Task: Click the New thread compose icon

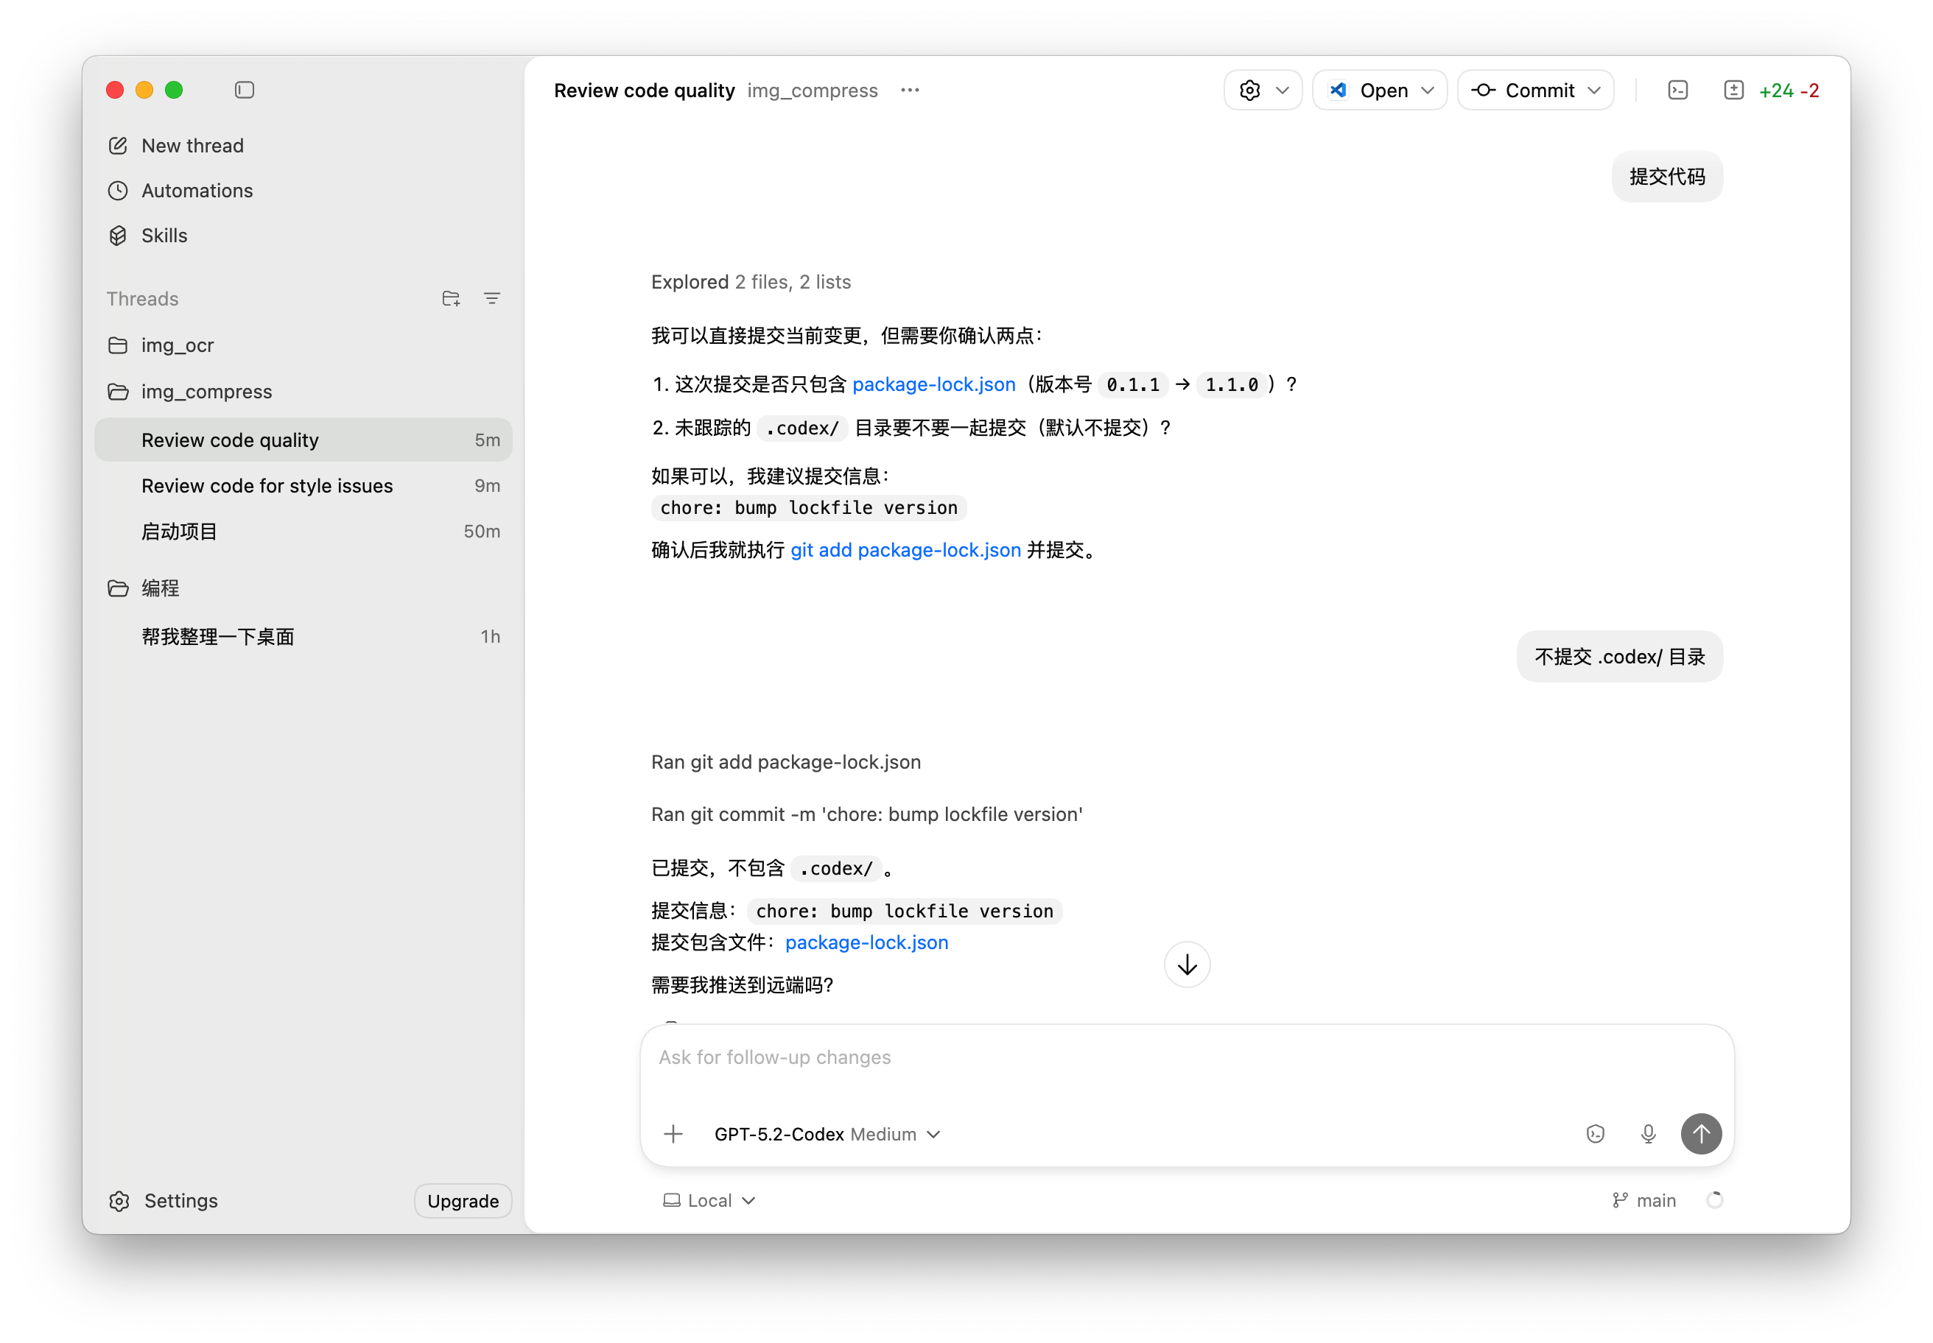Action: coord(118,146)
